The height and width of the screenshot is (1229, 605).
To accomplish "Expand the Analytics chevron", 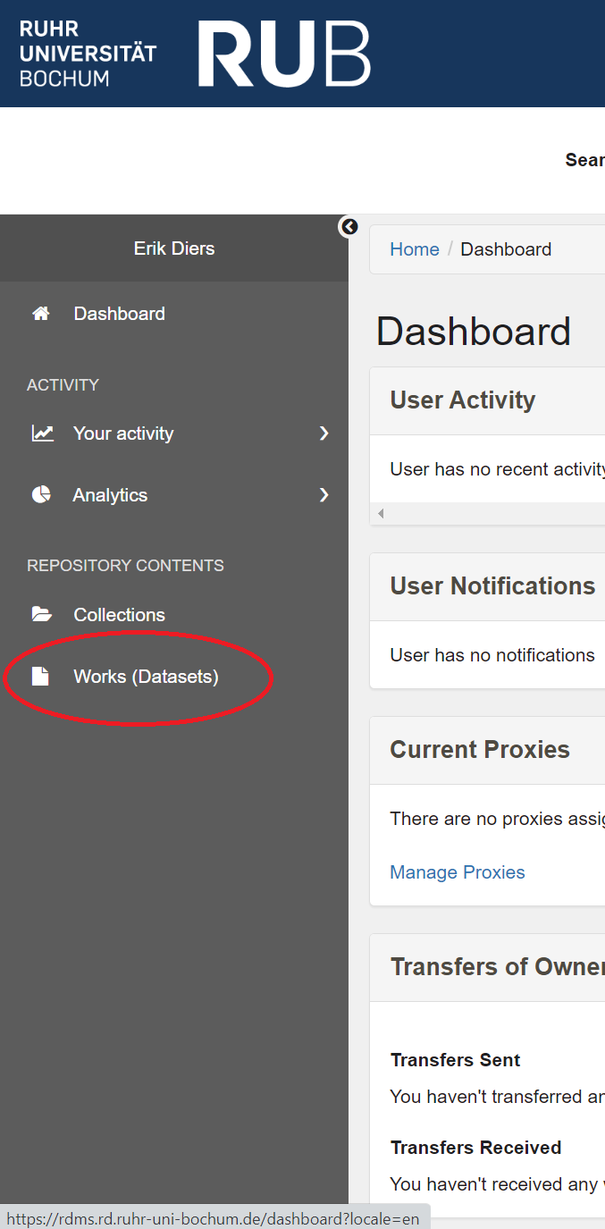I will (324, 495).
